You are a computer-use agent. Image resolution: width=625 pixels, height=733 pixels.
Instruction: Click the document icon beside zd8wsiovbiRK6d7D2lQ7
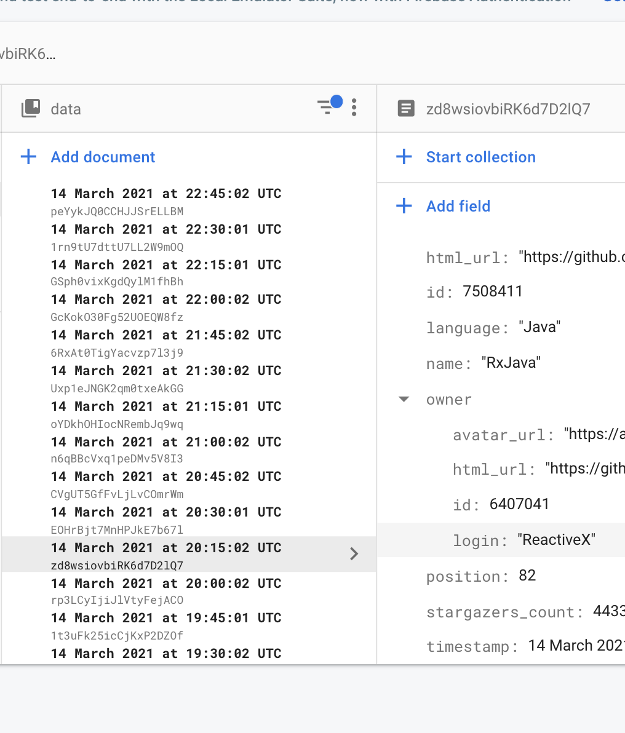405,108
